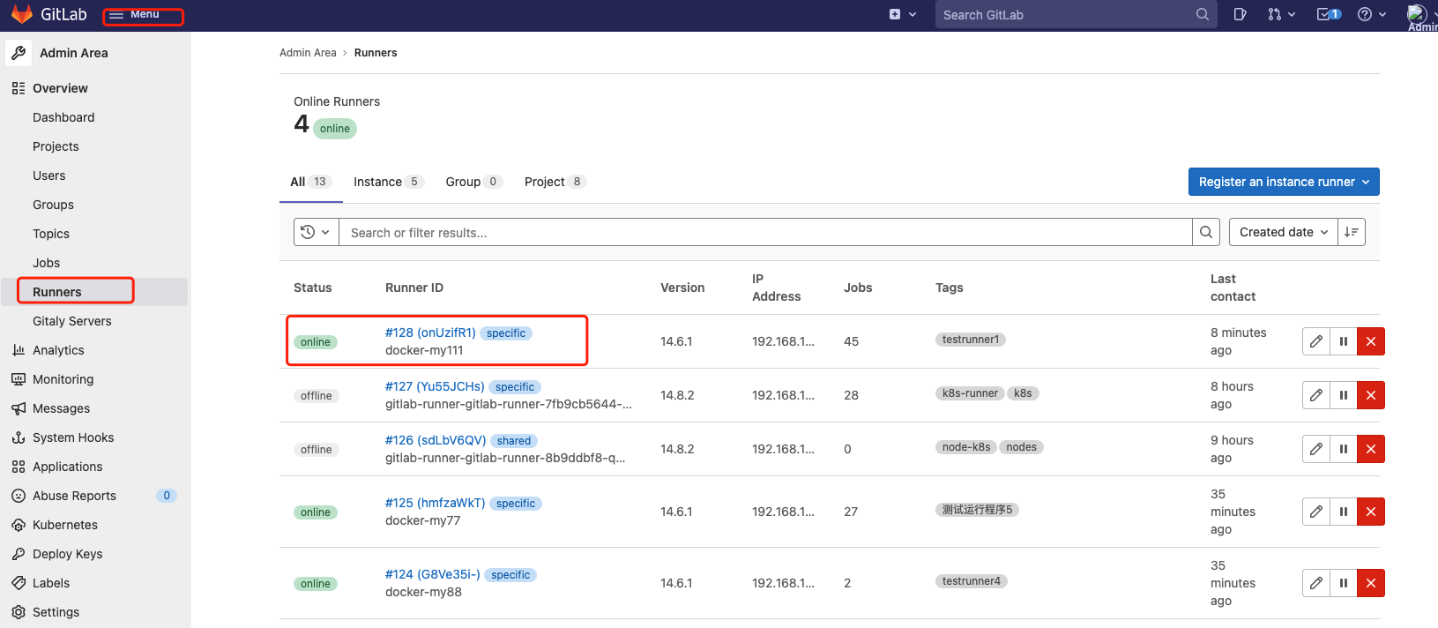This screenshot has height=628, width=1438.
Task: Delete runner #128 with red X
Action: click(1371, 341)
